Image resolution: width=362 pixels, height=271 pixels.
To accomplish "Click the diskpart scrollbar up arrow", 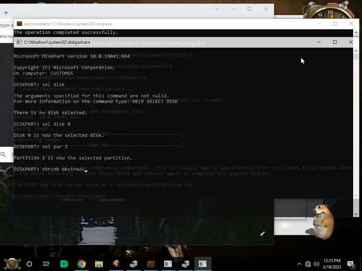I will point(356,51).
